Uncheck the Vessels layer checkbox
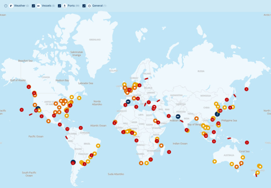The height and width of the screenshot is (188, 271). point(33,6)
